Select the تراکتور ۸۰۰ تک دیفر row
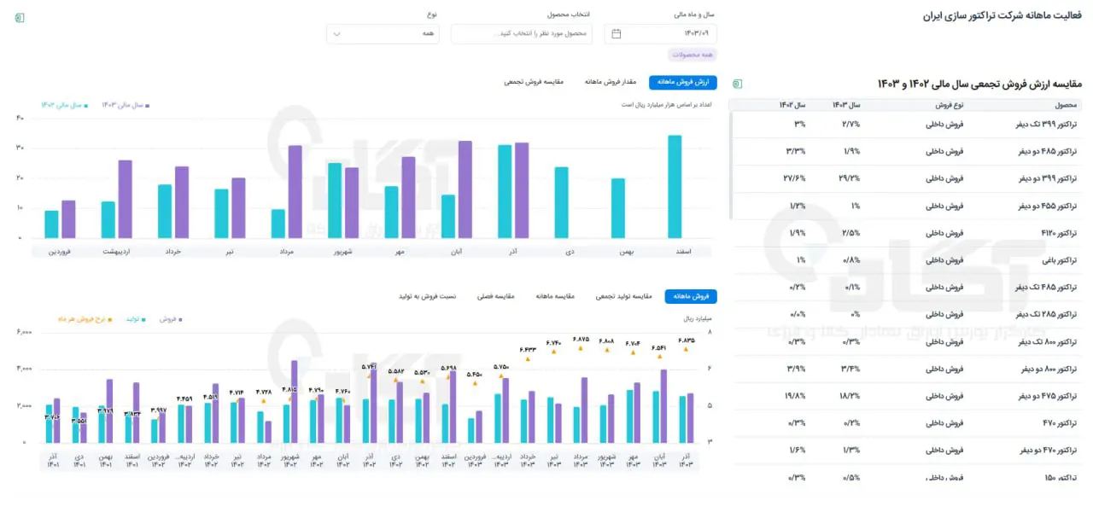1093x512 pixels. click(x=906, y=341)
